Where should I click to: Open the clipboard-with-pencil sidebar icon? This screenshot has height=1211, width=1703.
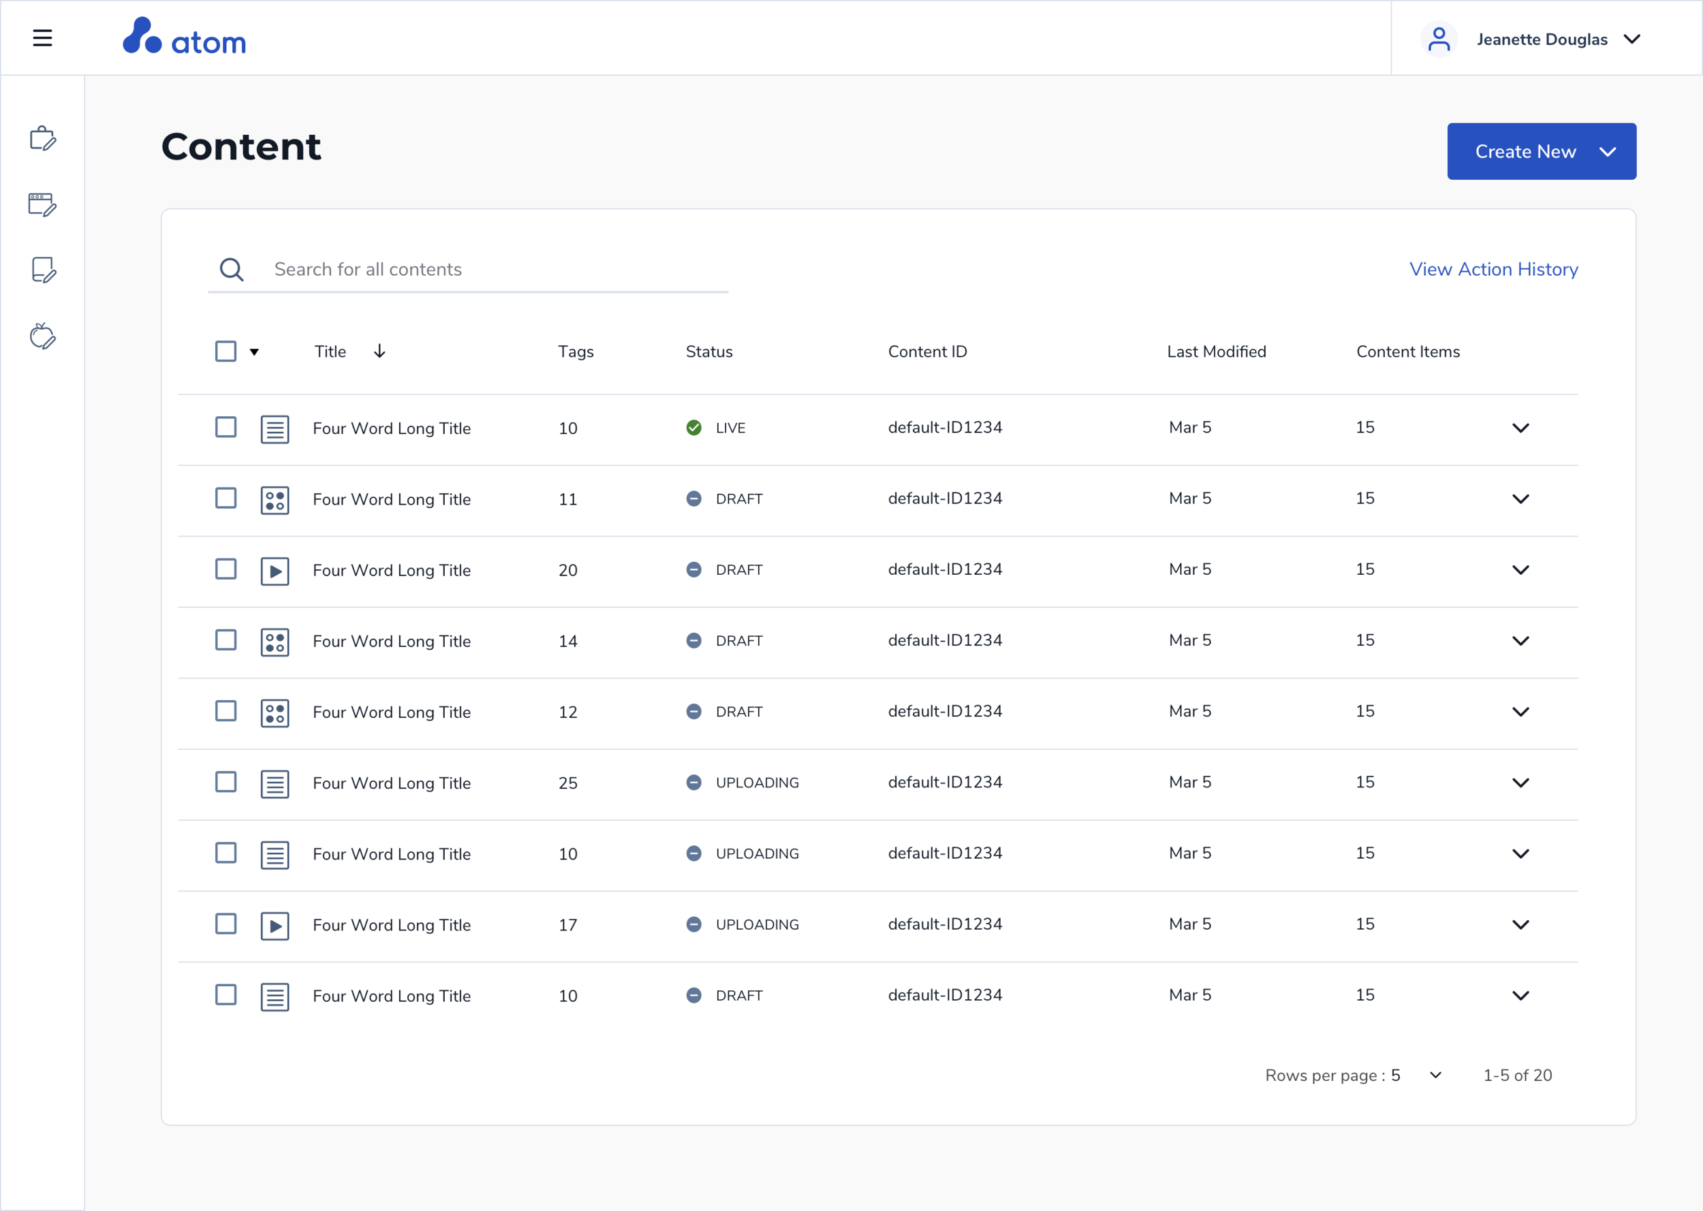click(x=42, y=138)
